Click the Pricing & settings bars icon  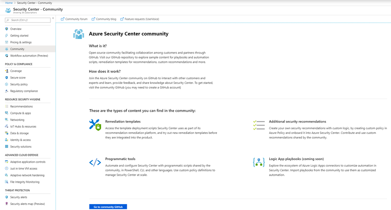[x=7, y=42]
